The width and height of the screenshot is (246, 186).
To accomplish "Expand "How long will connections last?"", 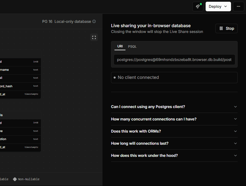I will (x=174, y=143).
